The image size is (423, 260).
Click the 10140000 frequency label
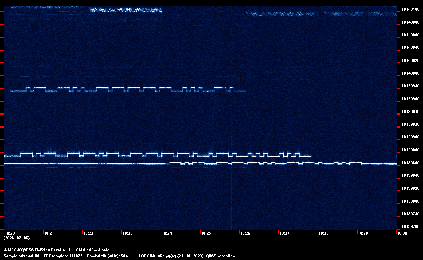coord(410,73)
